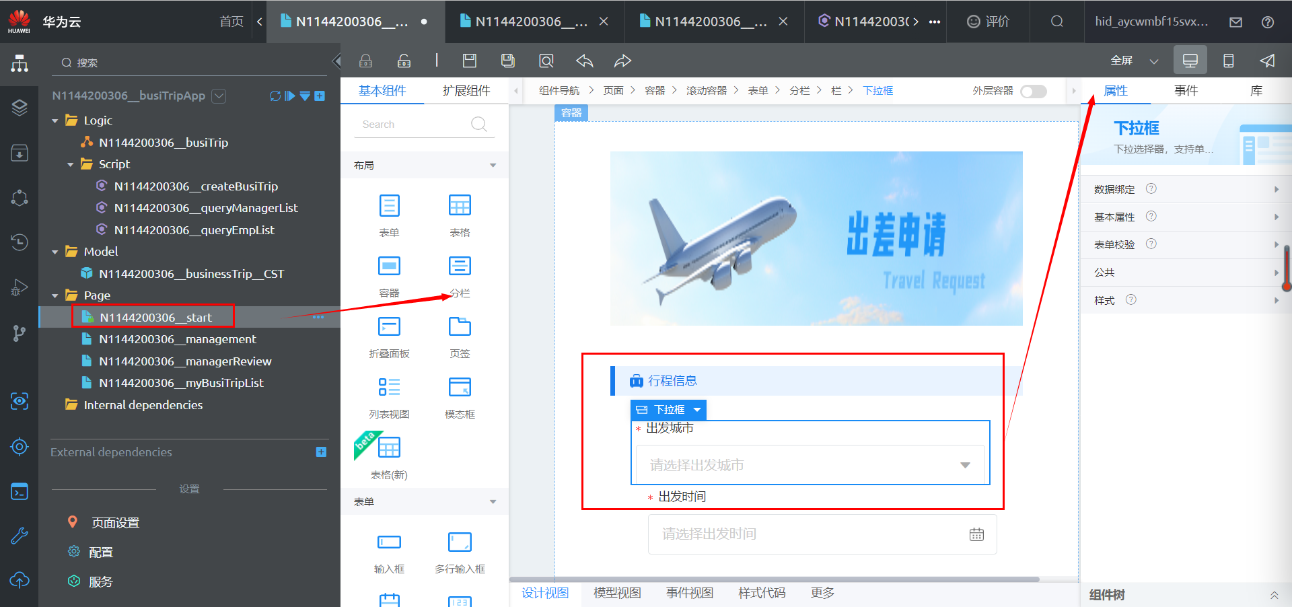The width and height of the screenshot is (1292, 607).
Task: Switch to mobile preview mode icon
Action: coord(1229,60)
